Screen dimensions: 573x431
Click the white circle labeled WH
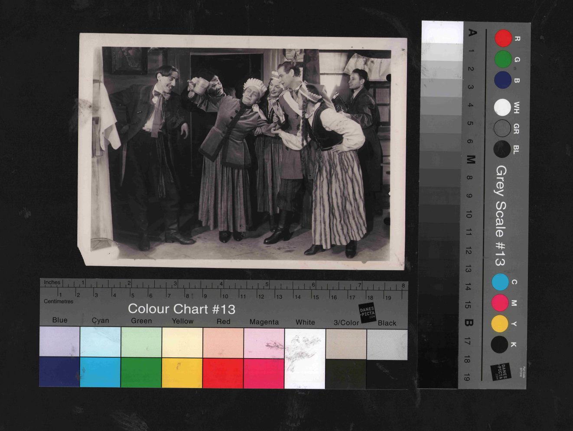502,108
